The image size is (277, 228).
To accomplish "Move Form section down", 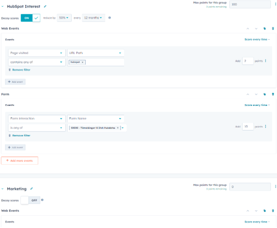I will (x=256, y=94).
